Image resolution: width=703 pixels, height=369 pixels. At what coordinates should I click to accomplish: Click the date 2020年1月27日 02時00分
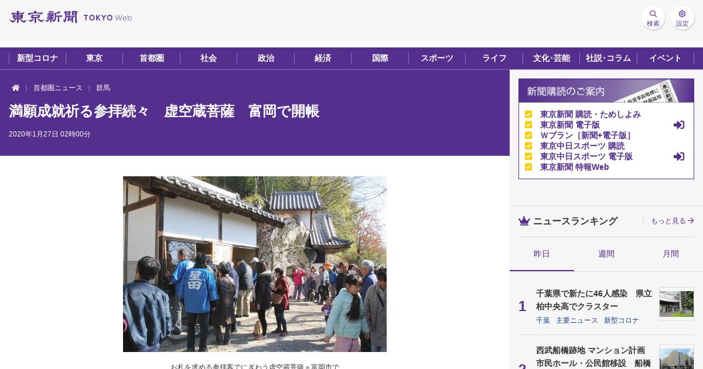coord(50,134)
